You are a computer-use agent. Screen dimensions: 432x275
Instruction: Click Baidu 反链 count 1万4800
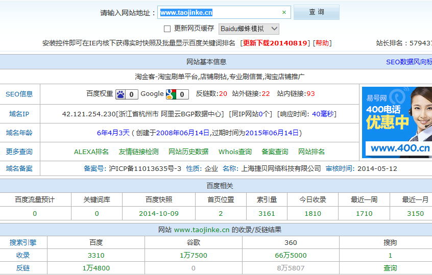click(x=96, y=268)
